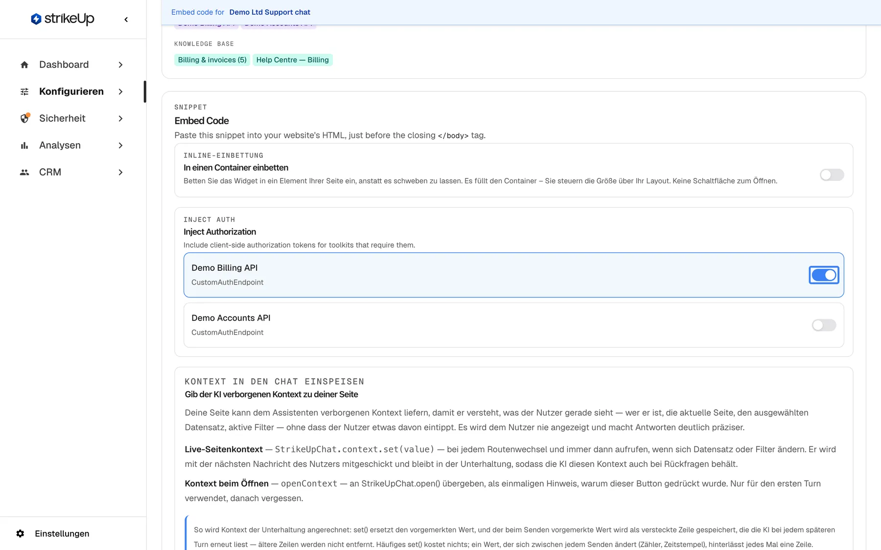Expand the Sicherheit submenu chevron
Image resolution: width=881 pixels, height=550 pixels.
click(x=120, y=118)
